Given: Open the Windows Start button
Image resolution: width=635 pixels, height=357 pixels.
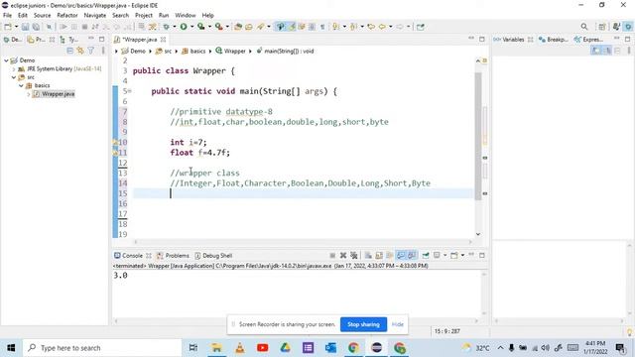Looking at the screenshot, I should click(x=11, y=348).
